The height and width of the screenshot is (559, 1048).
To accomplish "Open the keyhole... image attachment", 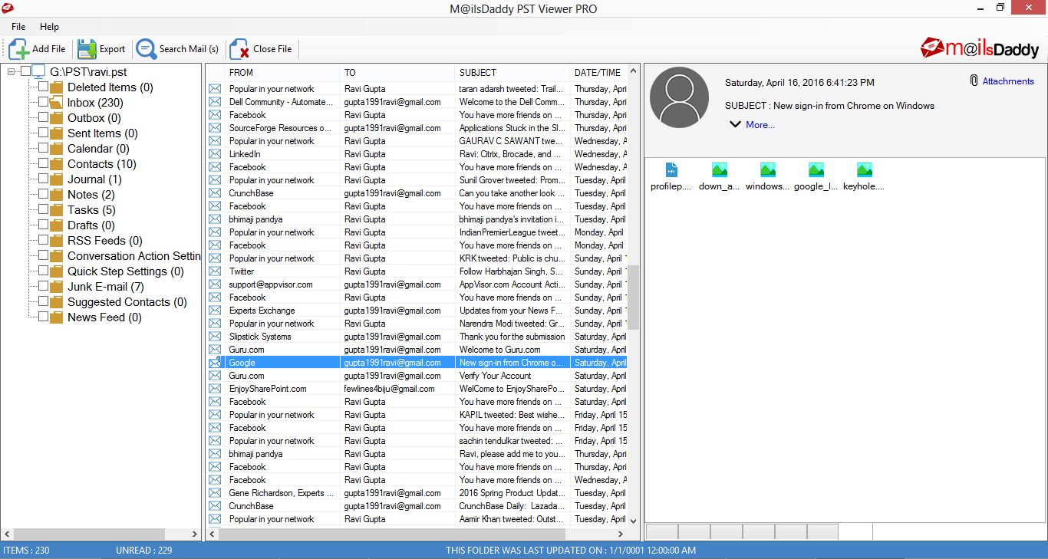I will point(864,169).
